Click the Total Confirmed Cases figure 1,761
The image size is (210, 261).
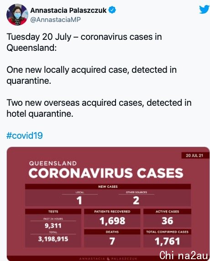[168, 241]
